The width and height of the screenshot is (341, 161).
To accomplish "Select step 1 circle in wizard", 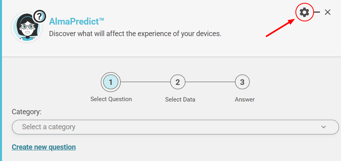I will 111,82.
